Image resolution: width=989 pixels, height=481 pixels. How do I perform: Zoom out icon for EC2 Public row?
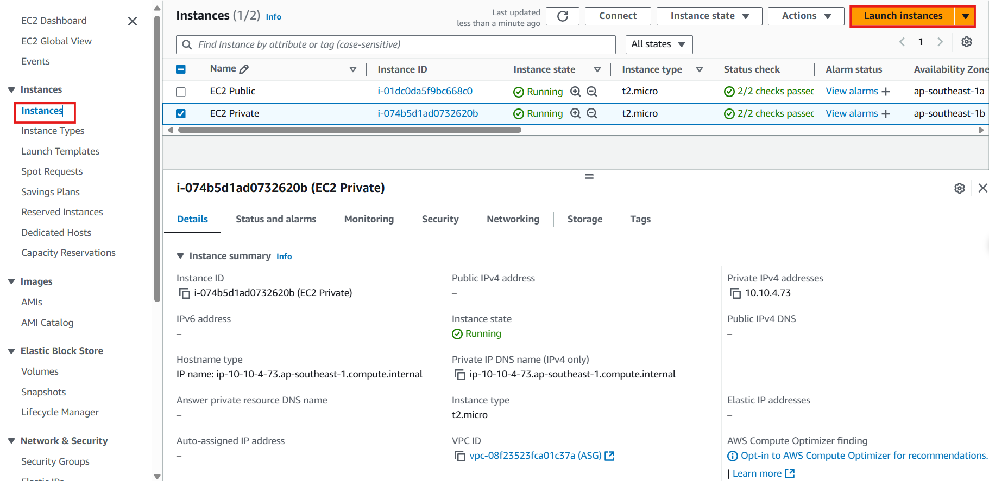591,92
